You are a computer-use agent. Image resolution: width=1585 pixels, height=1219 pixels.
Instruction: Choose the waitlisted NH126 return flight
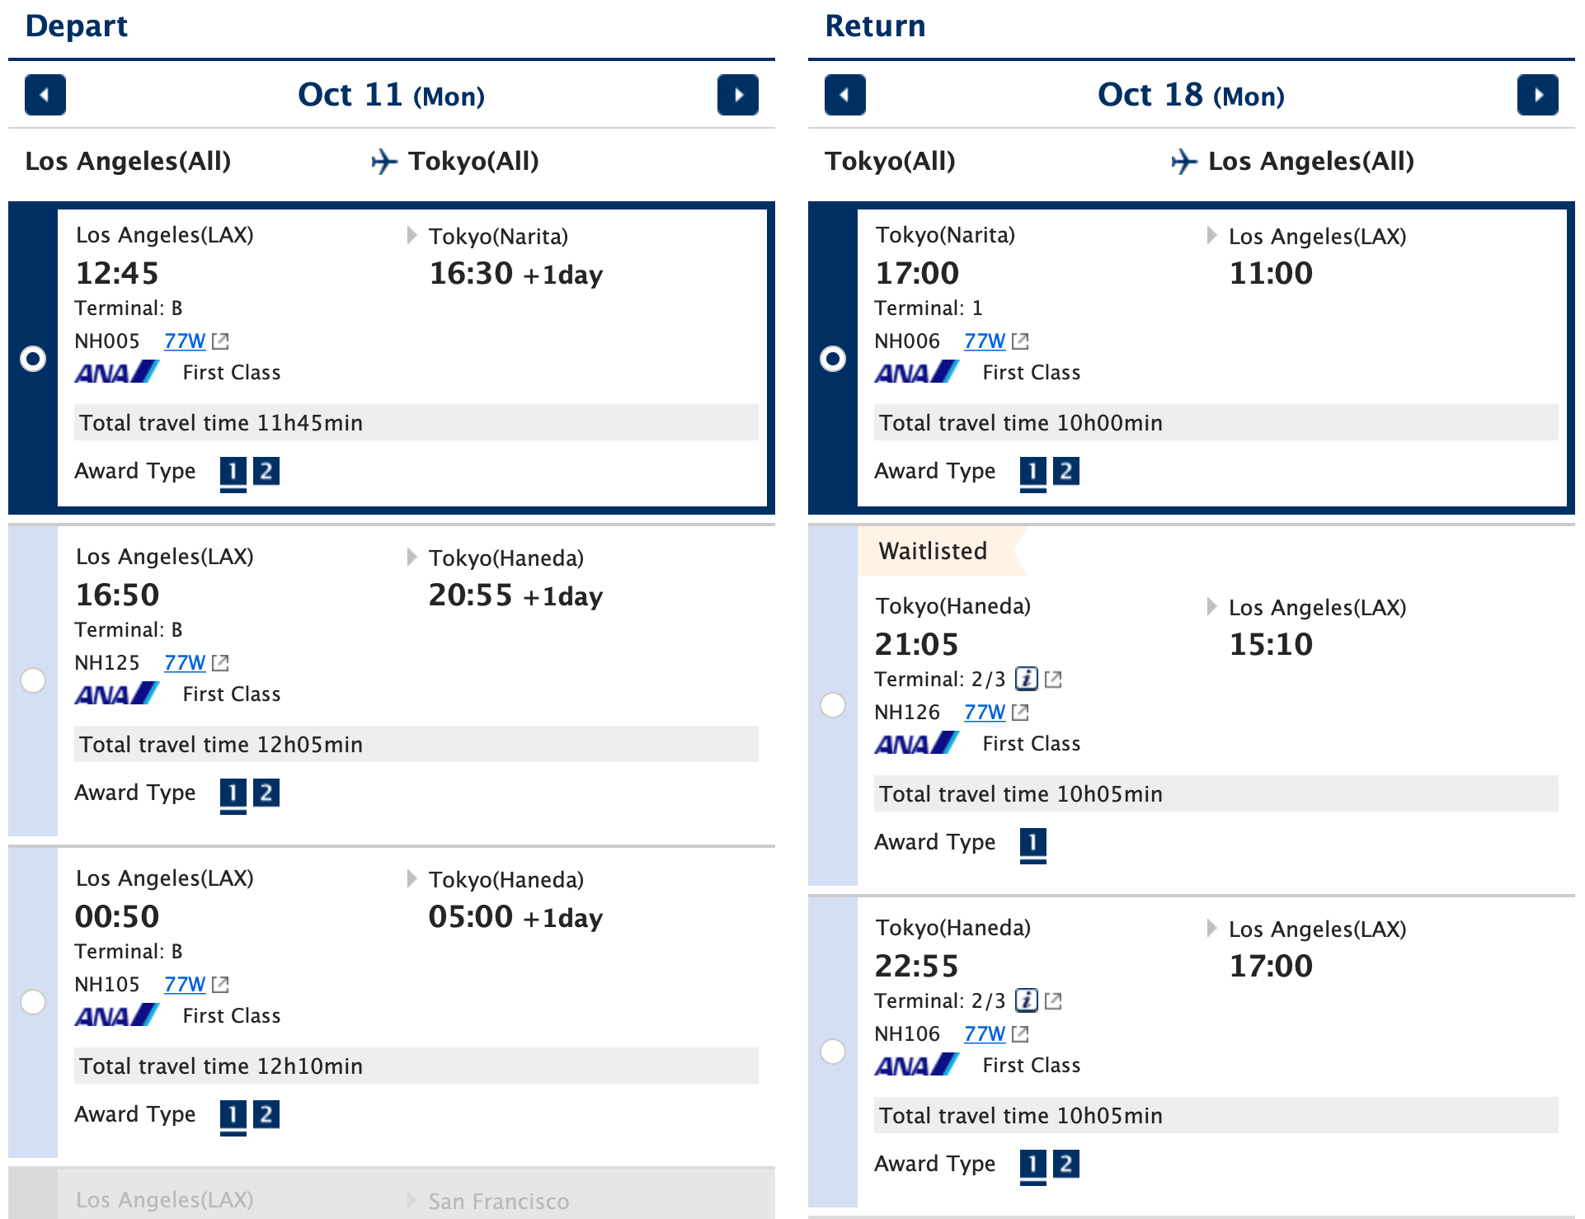tap(834, 705)
